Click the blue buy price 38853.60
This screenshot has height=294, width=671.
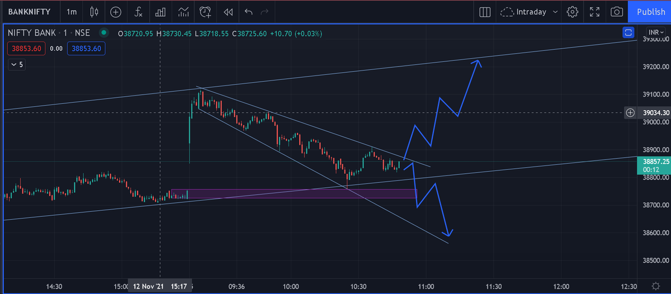pyautogui.click(x=86, y=49)
